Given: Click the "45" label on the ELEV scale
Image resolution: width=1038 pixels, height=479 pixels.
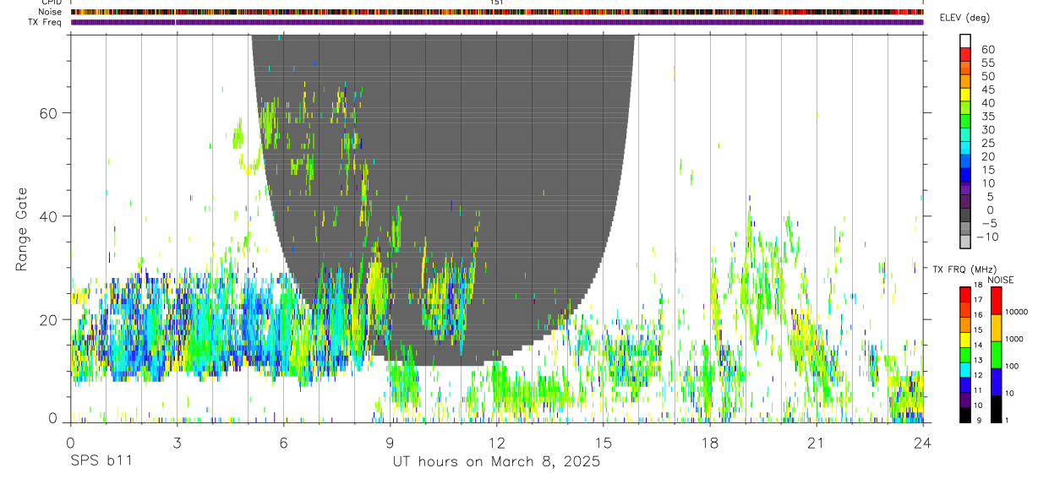Looking at the screenshot, I should [x=987, y=90].
